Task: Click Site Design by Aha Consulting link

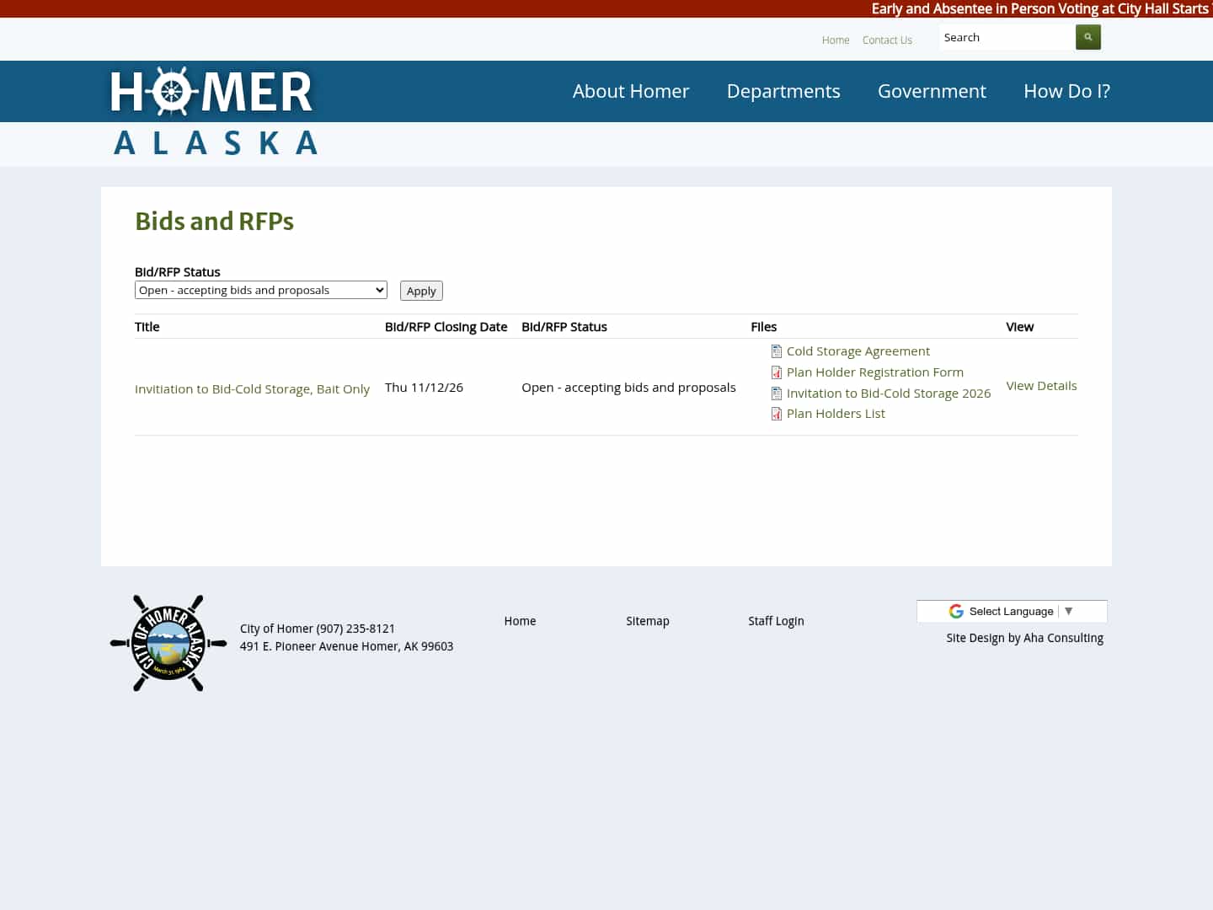Action: click(1024, 638)
